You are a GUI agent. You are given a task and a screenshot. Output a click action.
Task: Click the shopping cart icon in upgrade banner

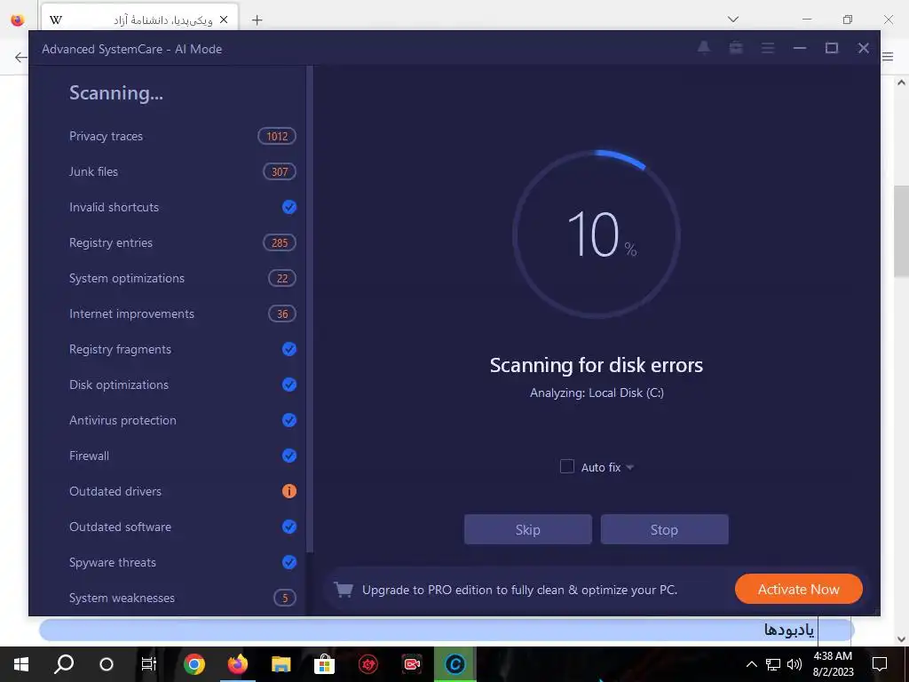click(x=344, y=590)
